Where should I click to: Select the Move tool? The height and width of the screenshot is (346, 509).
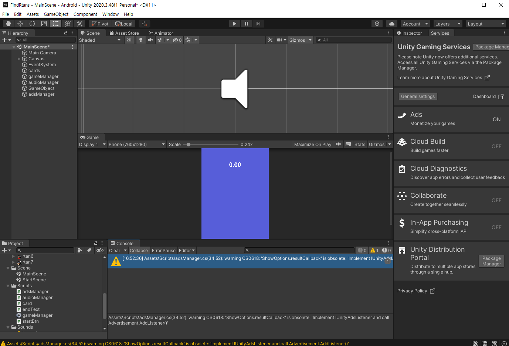20,24
